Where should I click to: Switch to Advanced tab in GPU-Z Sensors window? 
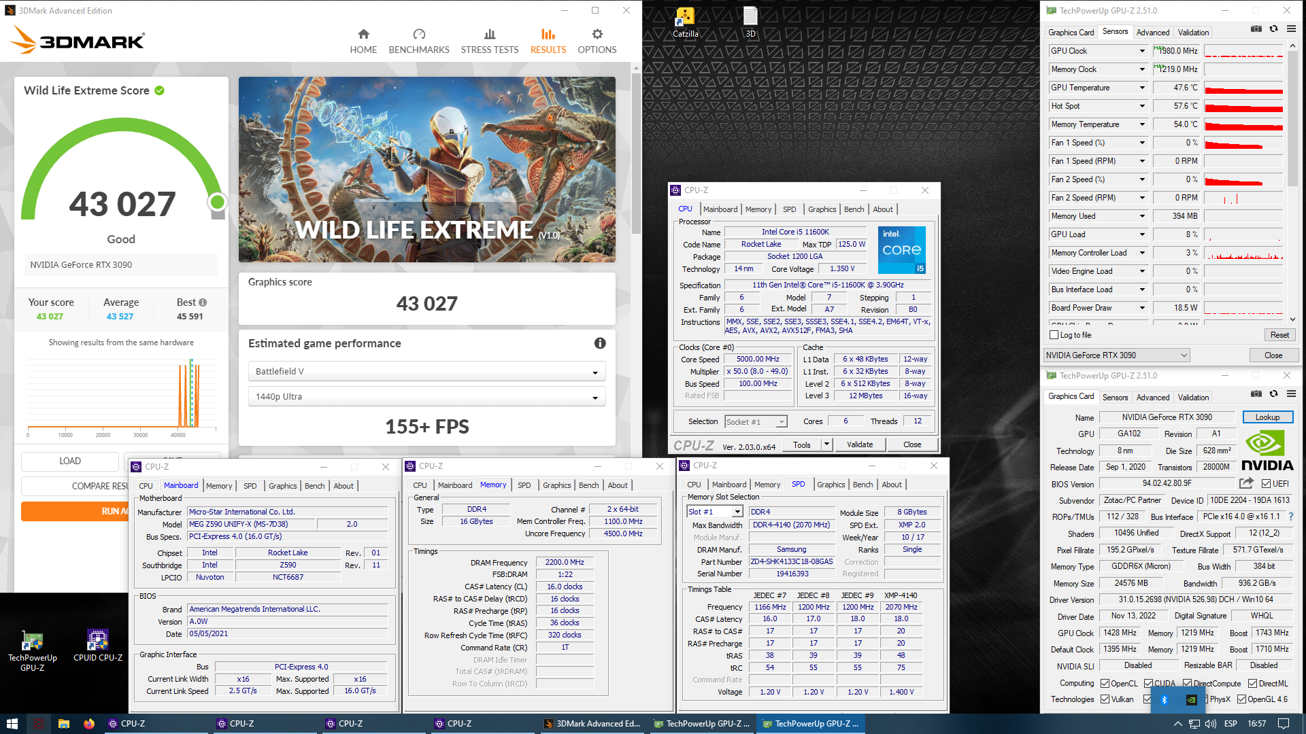point(1152,32)
